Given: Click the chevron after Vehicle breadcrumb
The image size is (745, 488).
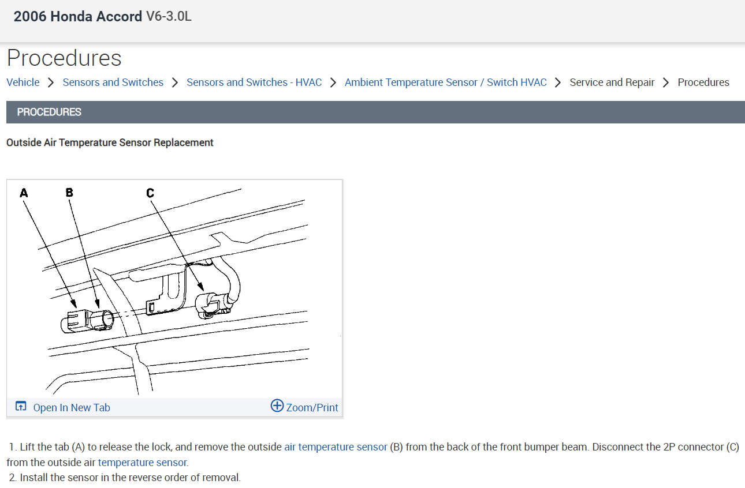Looking at the screenshot, I should 51,82.
